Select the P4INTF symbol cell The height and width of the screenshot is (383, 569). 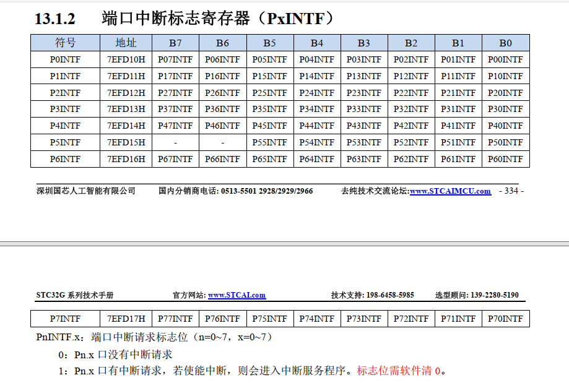click(x=65, y=126)
